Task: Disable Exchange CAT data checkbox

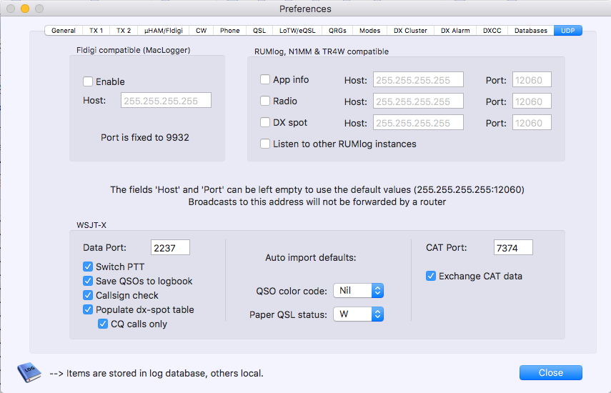Action: coord(431,276)
